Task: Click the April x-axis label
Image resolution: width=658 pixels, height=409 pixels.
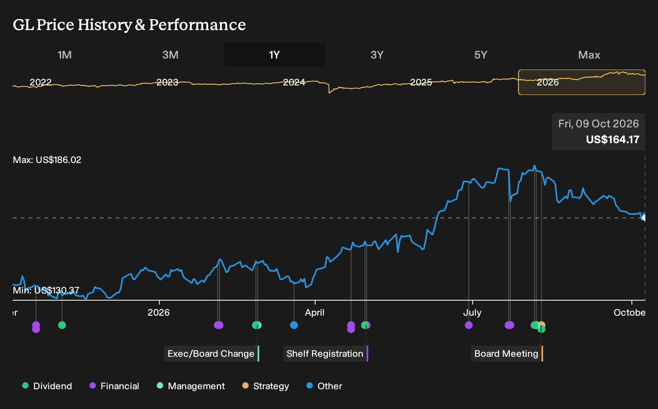Action: [315, 312]
